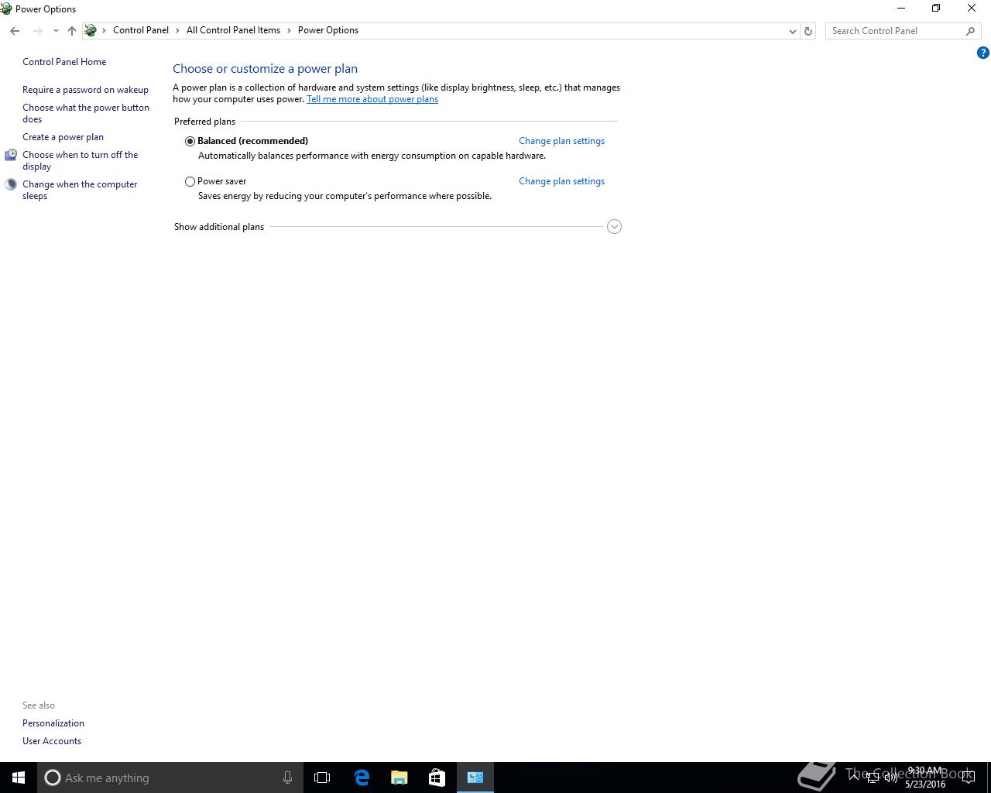Change plan settings for Balanced
Screen dimensions: 991x793
click(561, 141)
